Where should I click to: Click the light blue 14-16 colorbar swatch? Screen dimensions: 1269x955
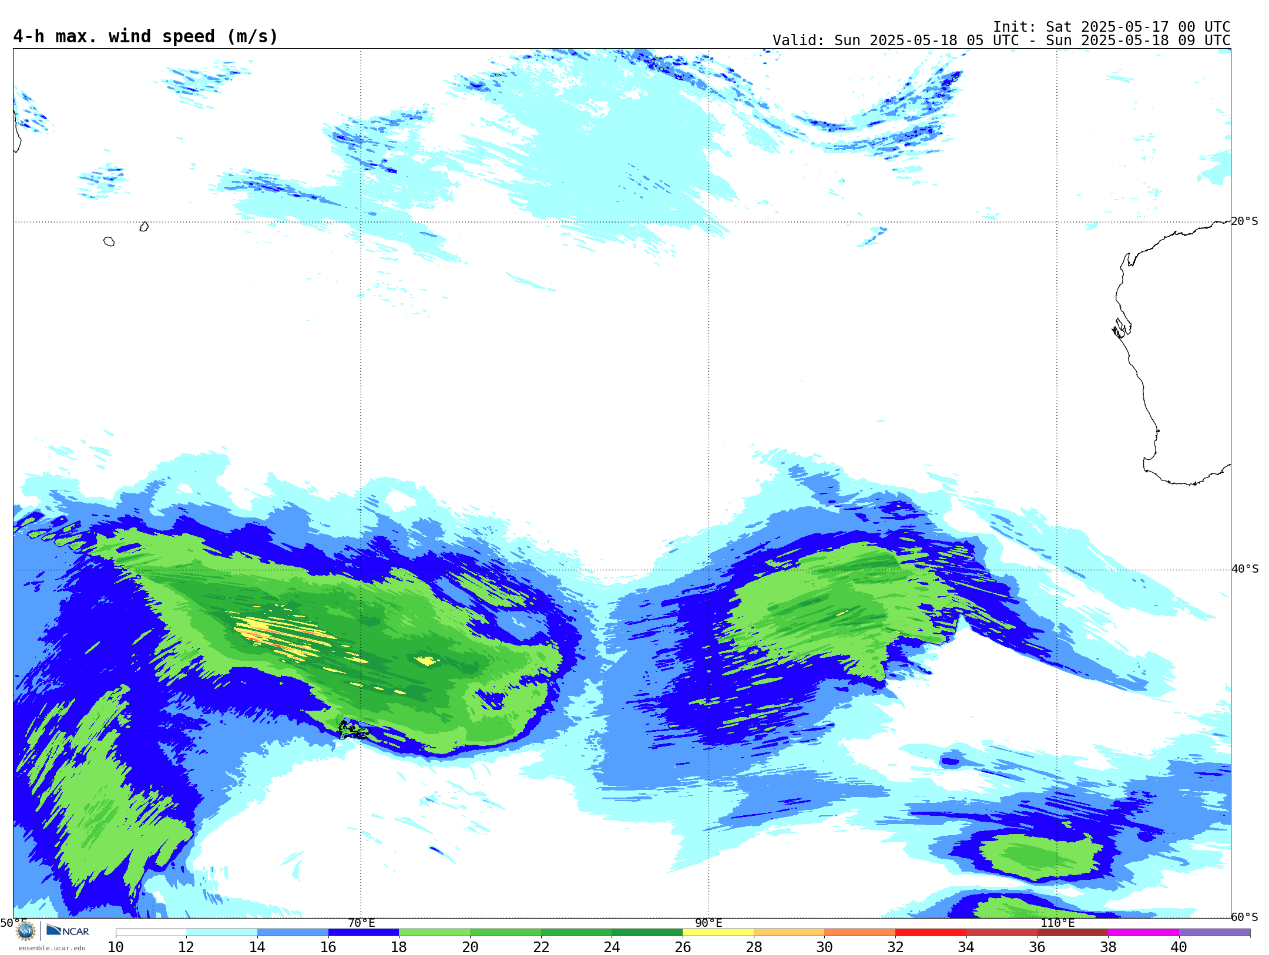coord(293,933)
